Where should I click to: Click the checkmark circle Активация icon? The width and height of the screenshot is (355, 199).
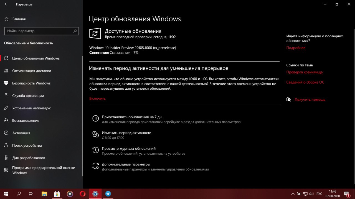[x=6, y=133]
